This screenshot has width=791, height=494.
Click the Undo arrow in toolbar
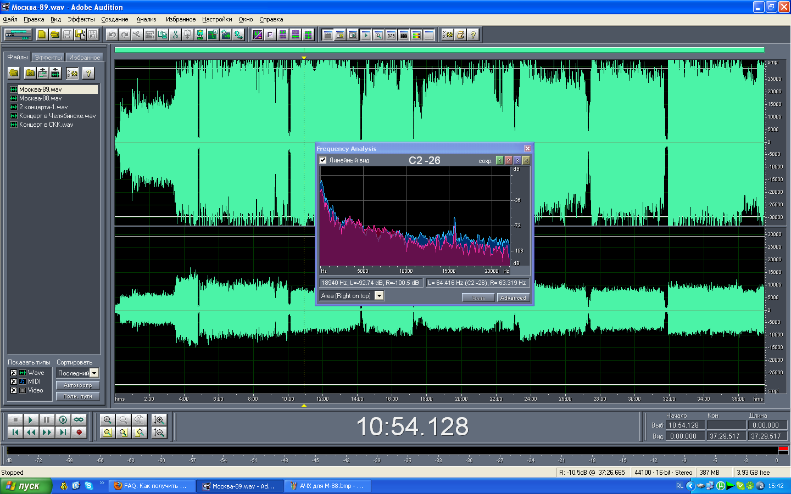(x=112, y=35)
